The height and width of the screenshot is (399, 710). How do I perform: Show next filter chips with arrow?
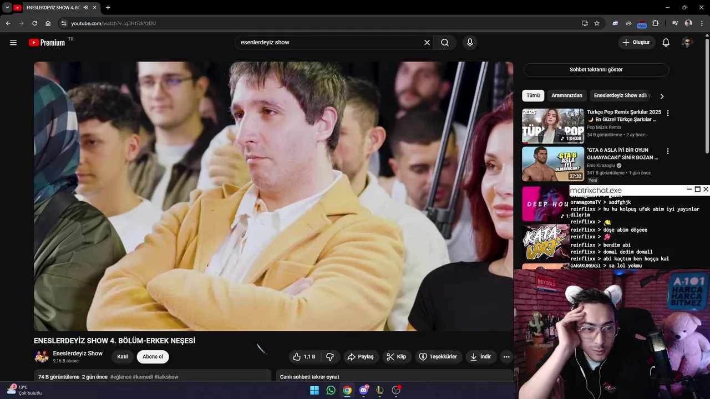click(x=662, y=96)
